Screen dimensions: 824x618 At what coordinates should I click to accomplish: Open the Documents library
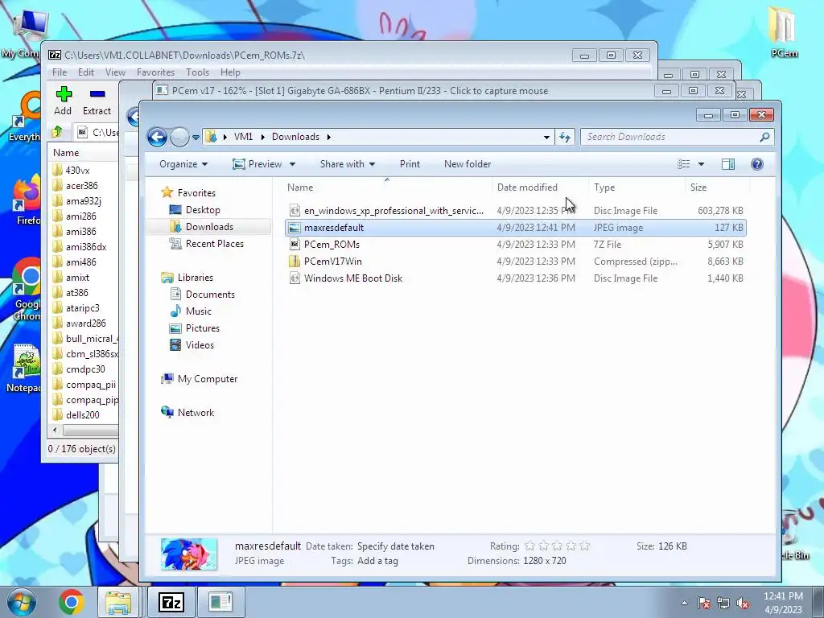point(210,295)
